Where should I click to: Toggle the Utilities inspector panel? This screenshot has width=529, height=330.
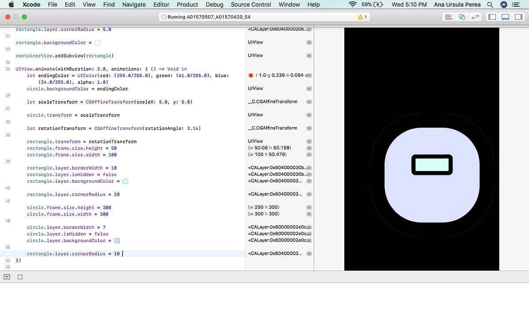tap(518, 17)
